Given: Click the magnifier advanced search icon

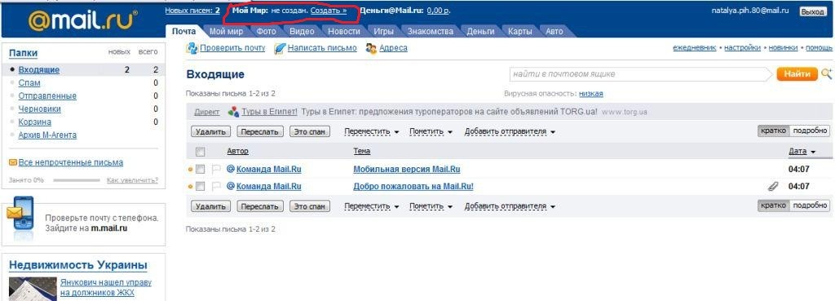Looking at the screenshot, I should pyautogui.click(x=827, y=74).
